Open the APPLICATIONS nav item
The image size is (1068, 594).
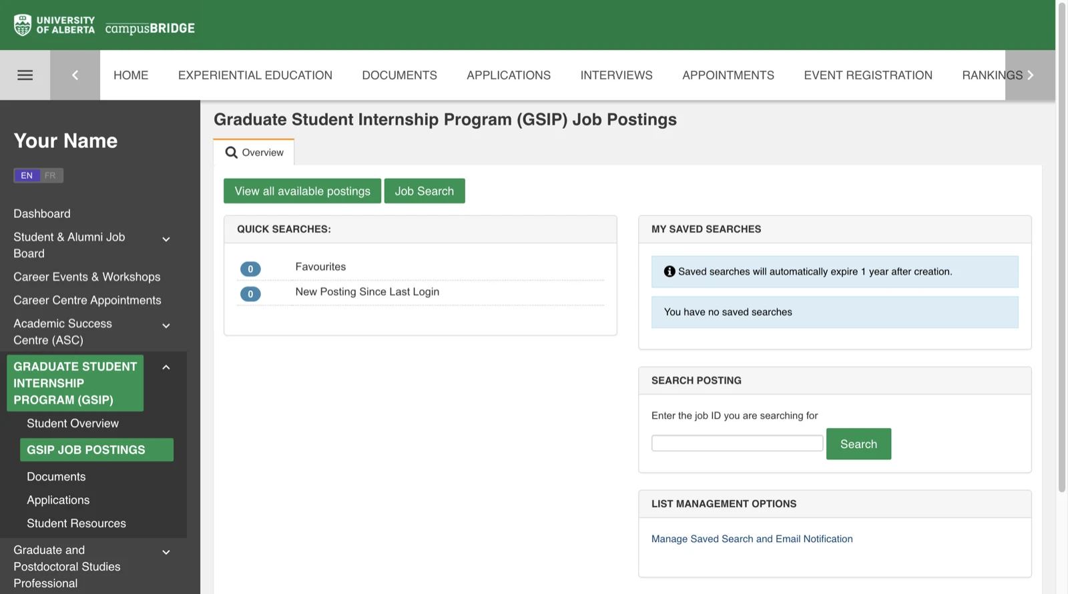[x=509, y=75]
